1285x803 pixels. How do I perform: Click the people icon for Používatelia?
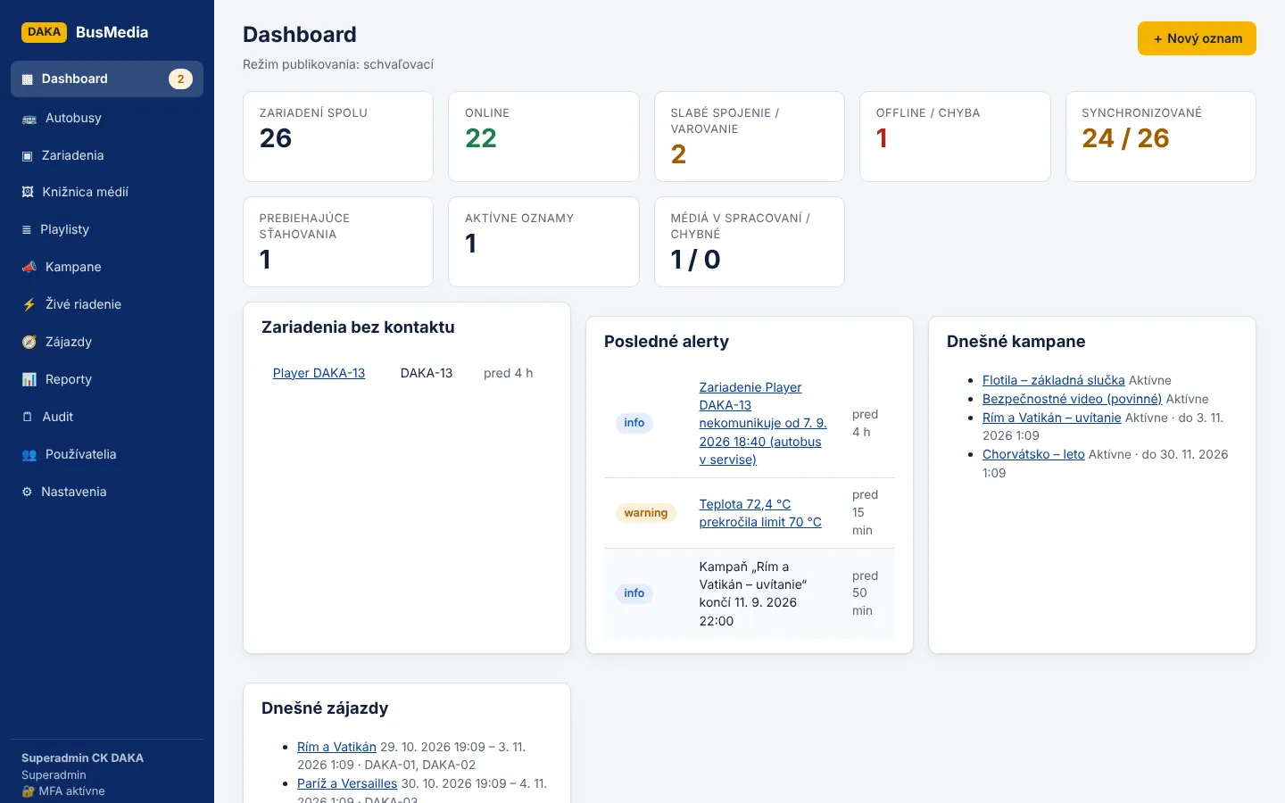tap(29, 455)
